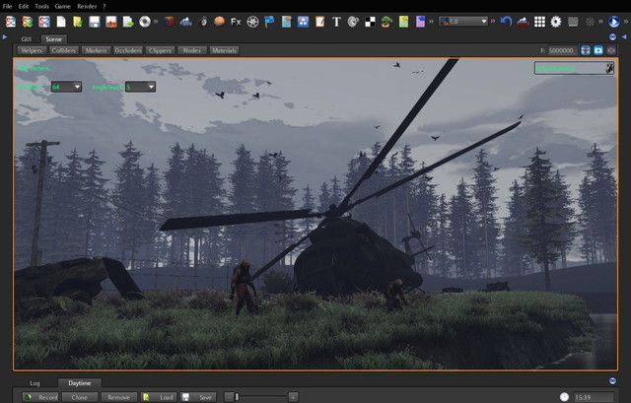
Task: Toggle the Helpers display button
Action: [x=32, y=50]
